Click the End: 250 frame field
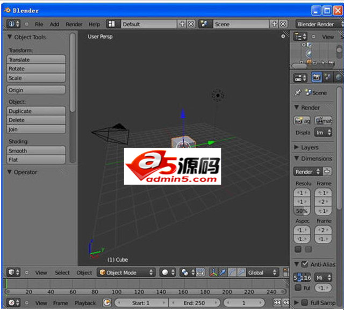Viewport: 344px width, 310px height. tap(195, 303)
